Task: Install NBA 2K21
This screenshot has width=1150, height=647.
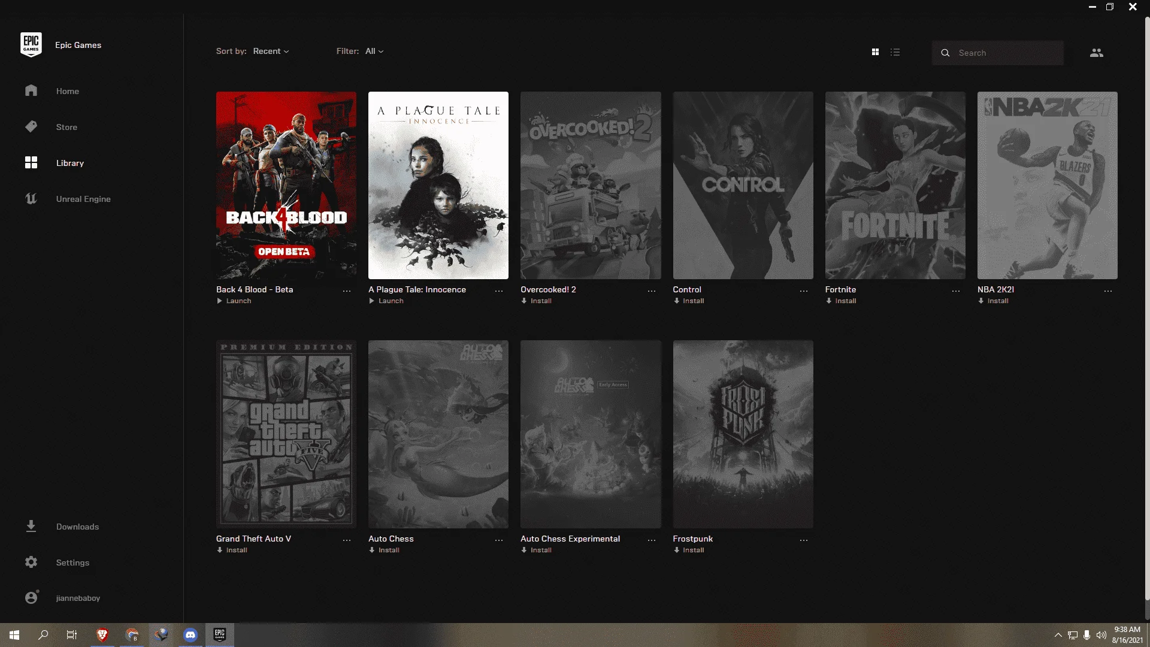Action: 993,301
